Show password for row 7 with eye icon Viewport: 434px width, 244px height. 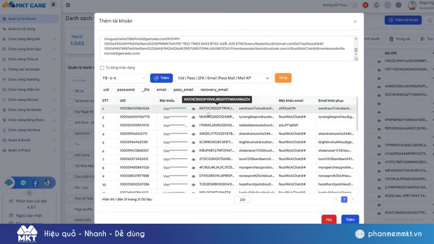coord(193,159)
